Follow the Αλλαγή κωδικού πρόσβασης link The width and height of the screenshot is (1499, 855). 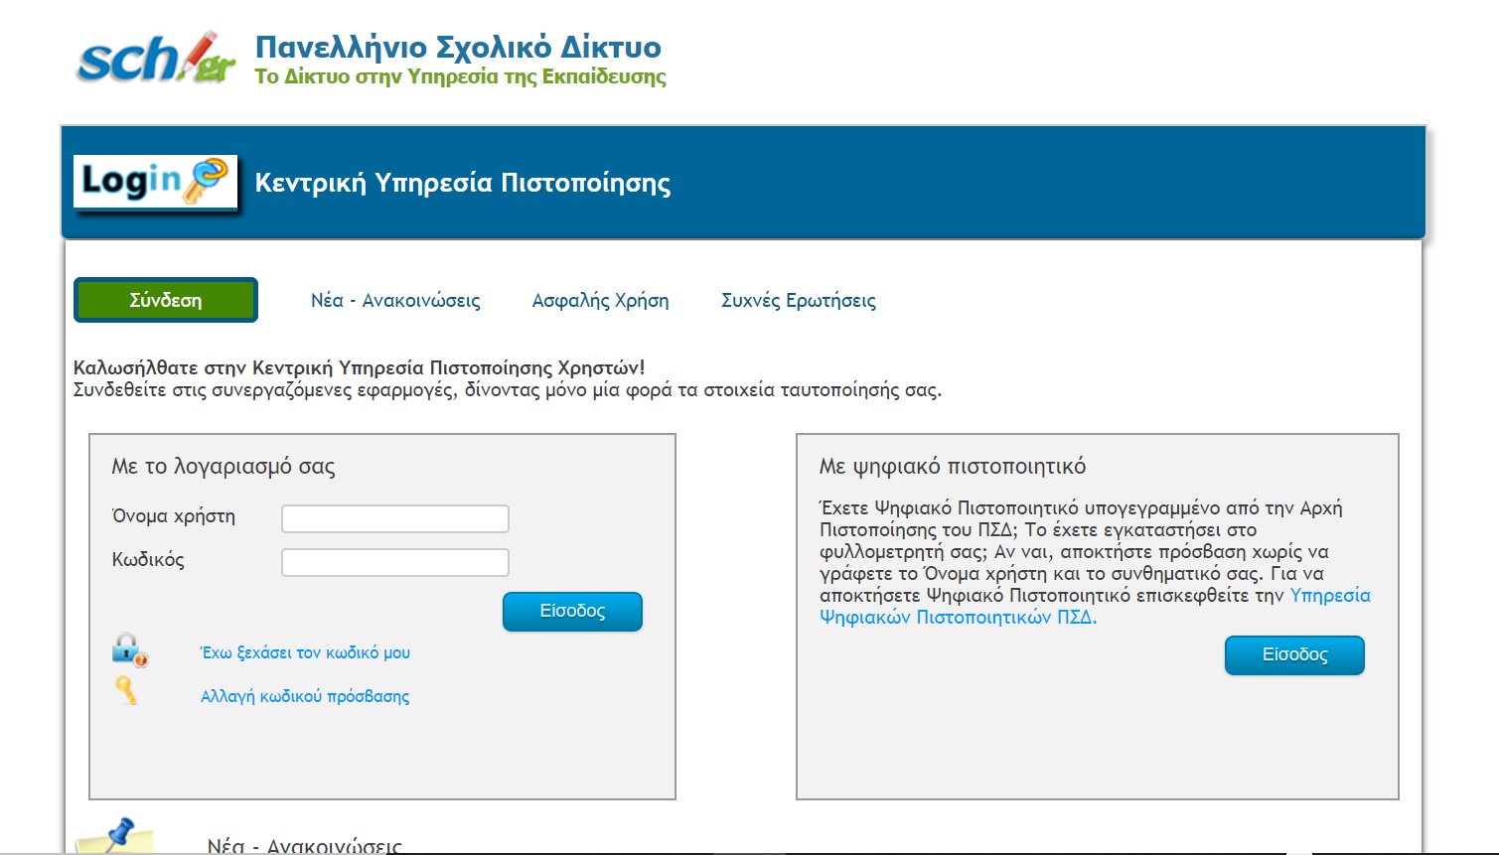pyautogui.click(x=305, y=696)
